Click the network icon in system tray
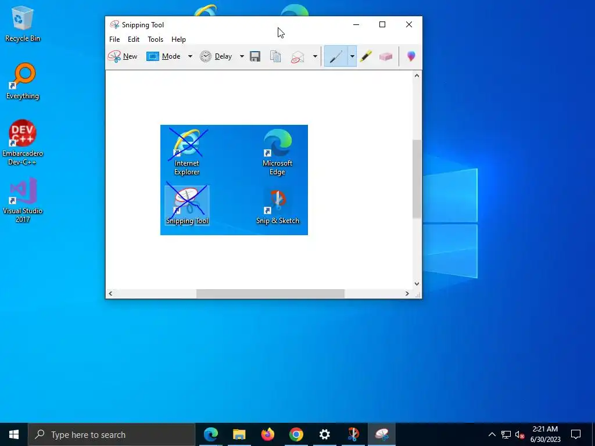This screenshot has width=595, height=446. pos(506,434)
